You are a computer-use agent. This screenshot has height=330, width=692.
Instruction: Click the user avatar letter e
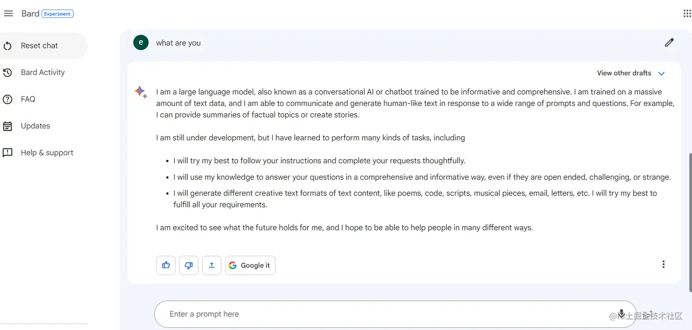(x=141, y=43)
